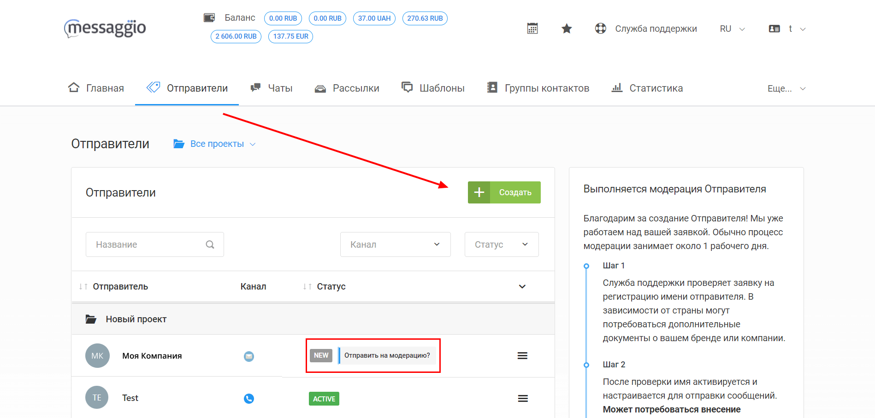This screenshot has width=875, height=418.
Task: Focus the Название search field
Action: point(155,244)
